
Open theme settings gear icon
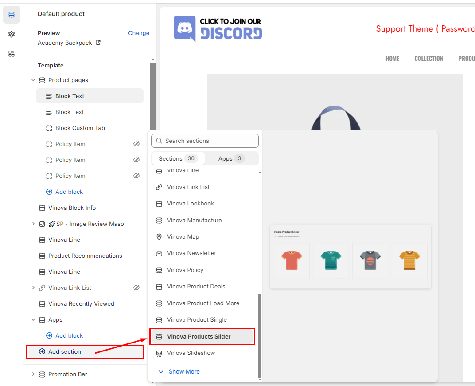[12, 34]
